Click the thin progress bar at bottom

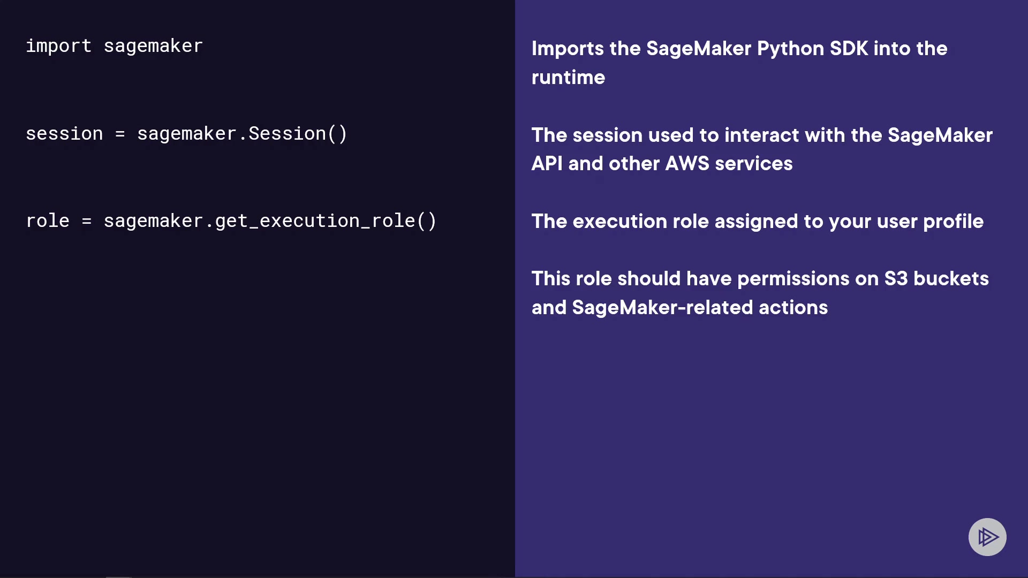[x=118, y=576]
